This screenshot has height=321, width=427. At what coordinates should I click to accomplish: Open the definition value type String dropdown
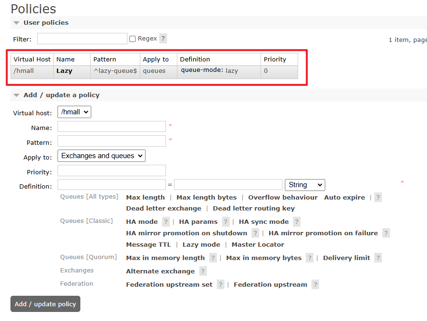click(304, 185)
